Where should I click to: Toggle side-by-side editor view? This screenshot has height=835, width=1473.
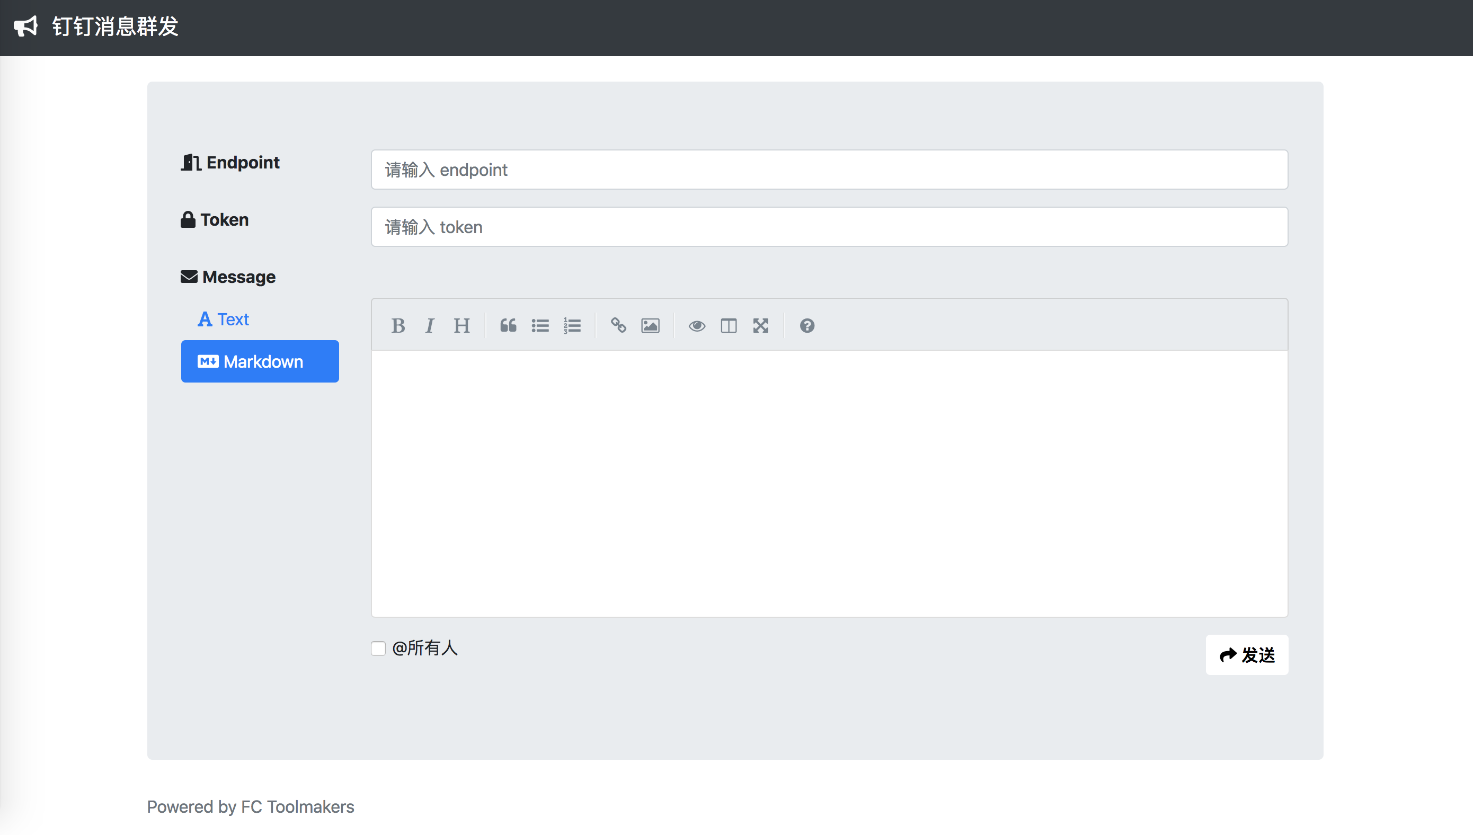click(728, 326)
